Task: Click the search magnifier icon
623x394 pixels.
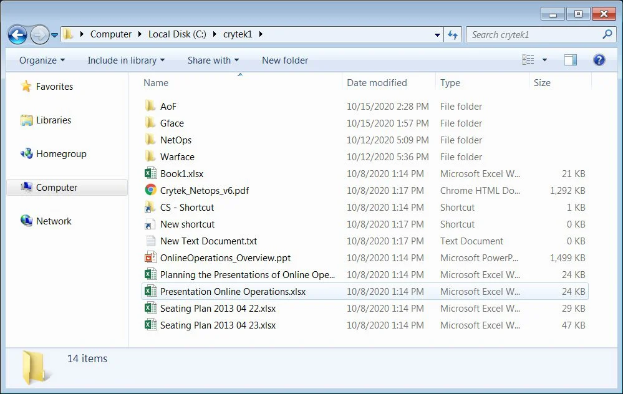Action: pyautogui.click(x=607, y=34)
